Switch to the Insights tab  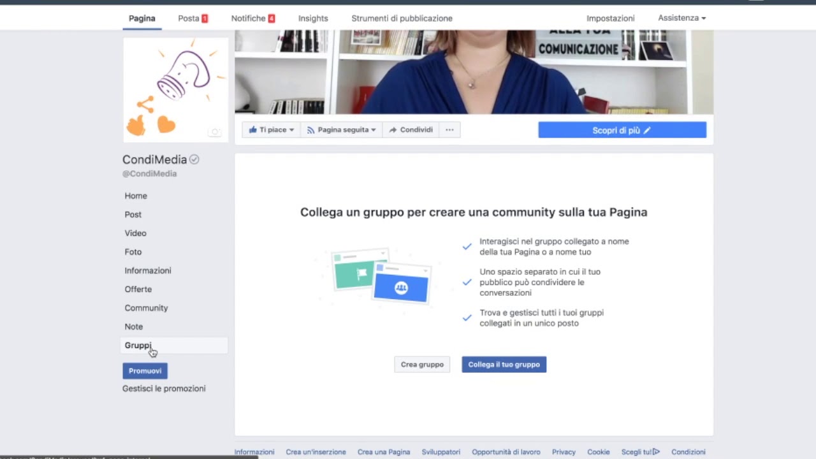point(313,18)
